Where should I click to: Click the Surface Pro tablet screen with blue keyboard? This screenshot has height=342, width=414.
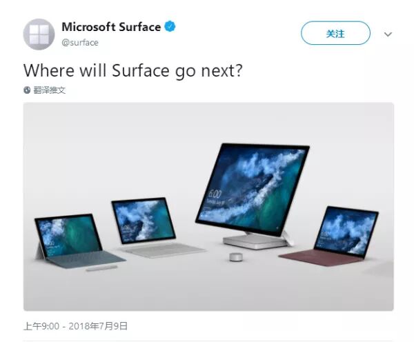pyautogui.click(x=68, y=235)
